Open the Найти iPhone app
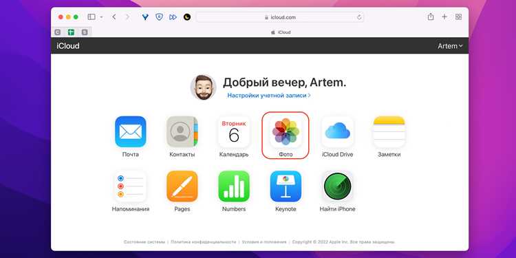This screenshot has width=516, height=258. pos(337,186)
